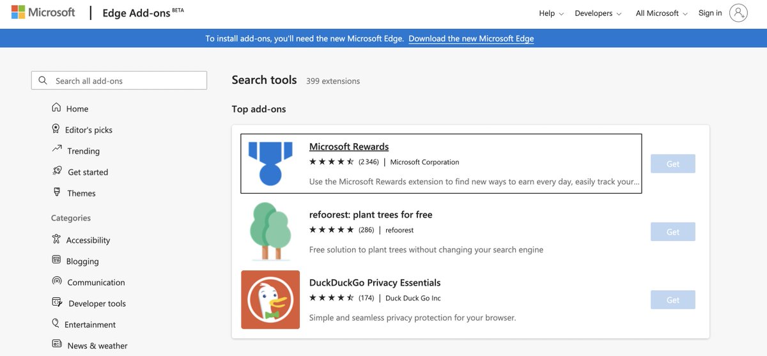The width and height of the screenshot is (767, 356).
Task: Click the Duck Duck Go Inc publisher name
Action: (413, 298)
